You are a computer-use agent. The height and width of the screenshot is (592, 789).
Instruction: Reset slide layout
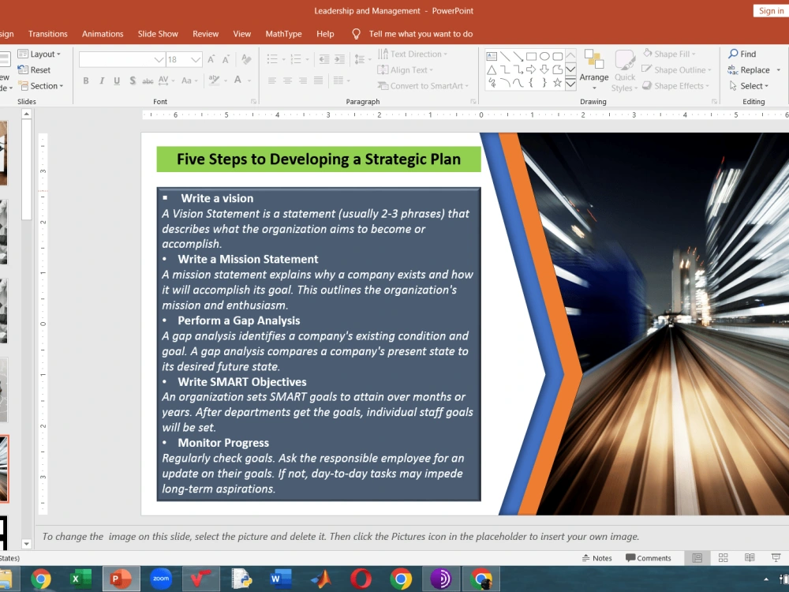pyautogui.click(x=34, y=70)
